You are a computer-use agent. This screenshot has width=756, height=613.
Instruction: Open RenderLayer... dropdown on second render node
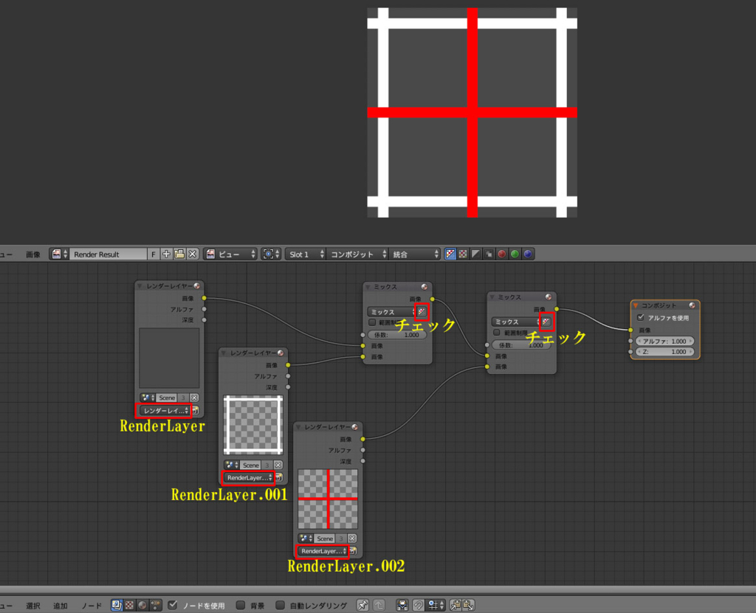tap(248, 477)
